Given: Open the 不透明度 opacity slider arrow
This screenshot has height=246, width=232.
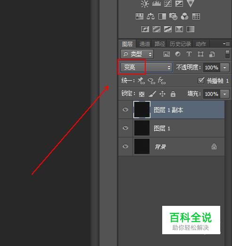Looking at the screenshot, I should point(224,68).
